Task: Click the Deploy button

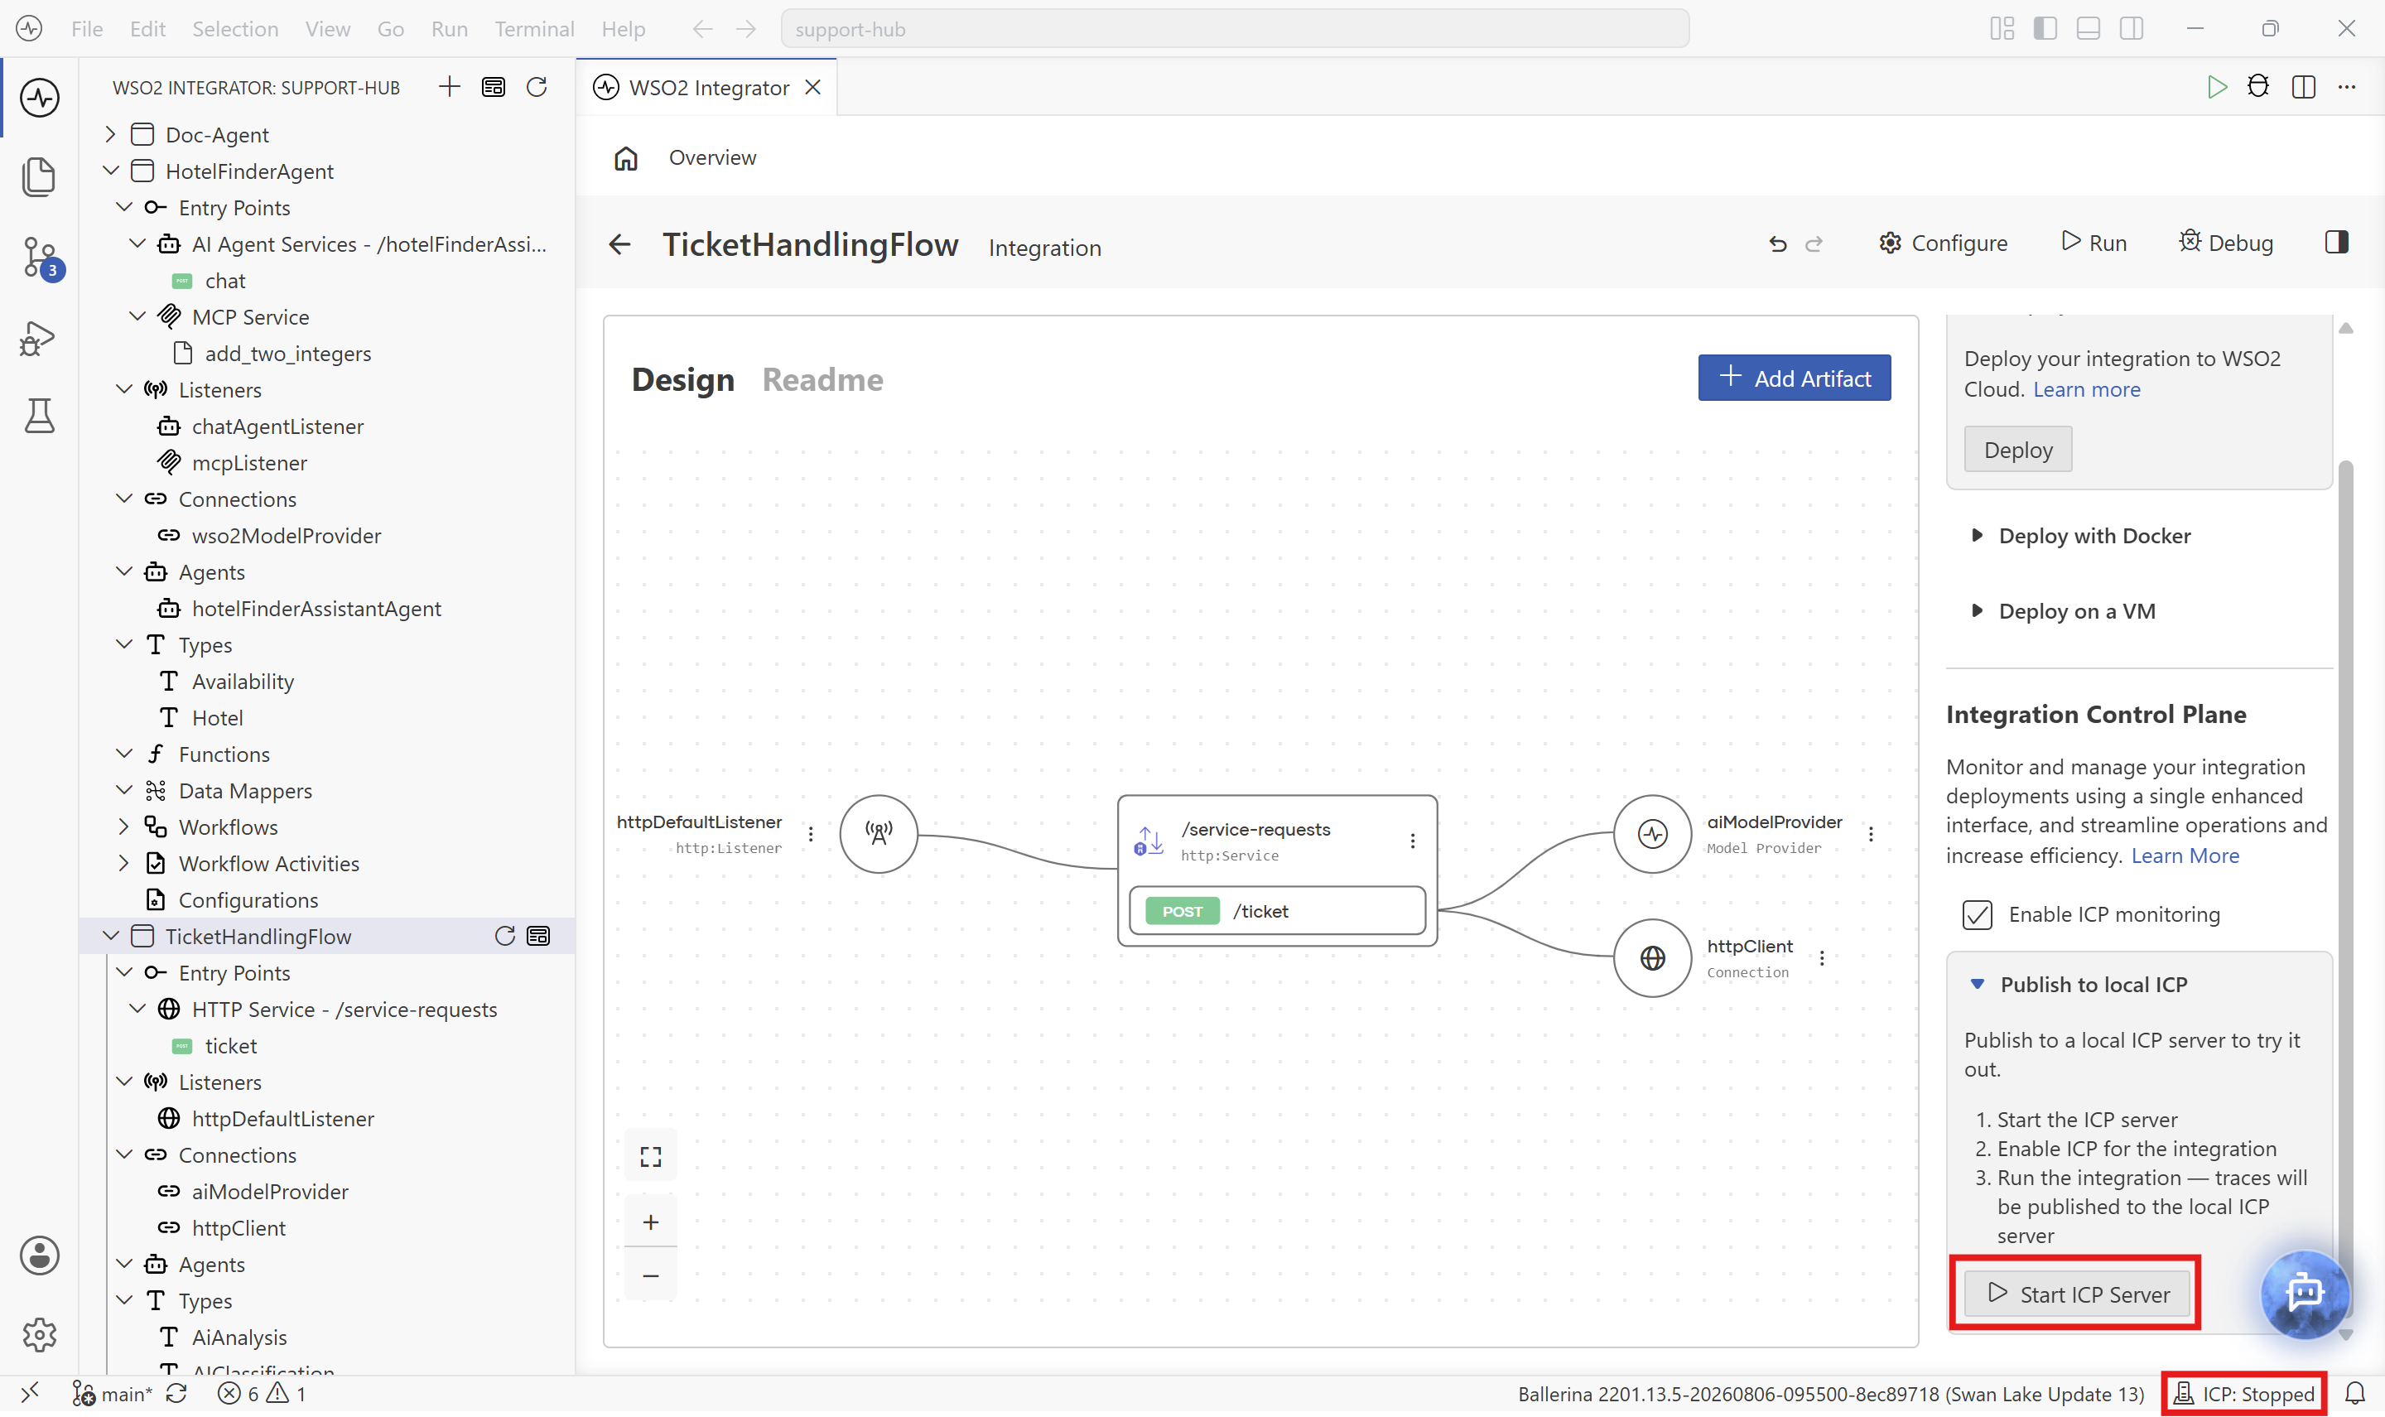Action: [x=2017, y=450]
